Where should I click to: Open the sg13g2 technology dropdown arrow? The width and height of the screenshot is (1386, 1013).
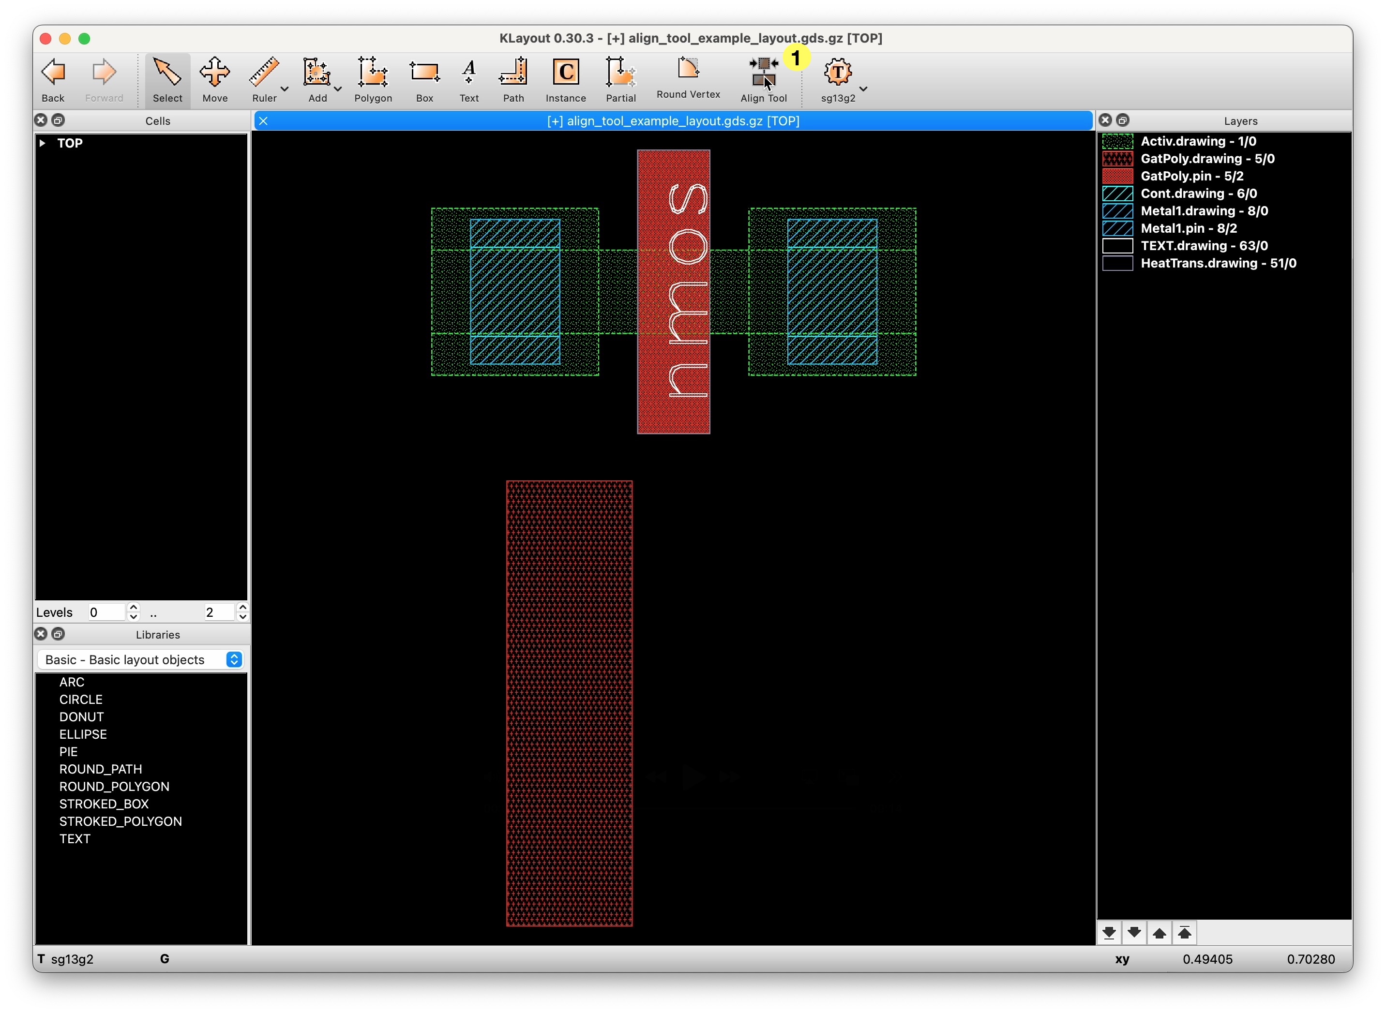863,89
